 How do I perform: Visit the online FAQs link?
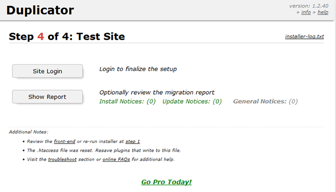point(116,159)
